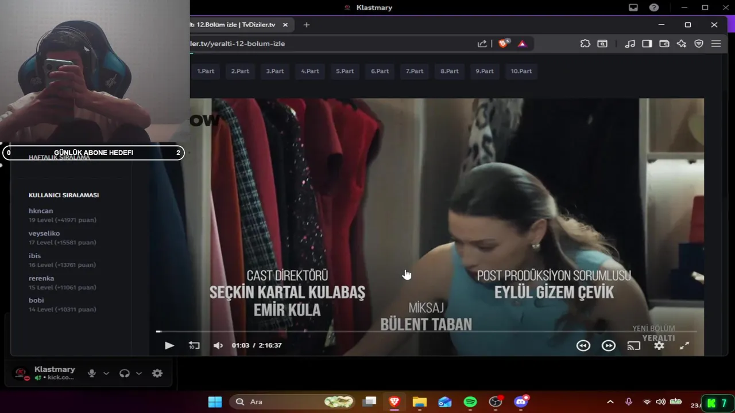Seek on the video progress bar
This screenshot has height=413, width=735.
click(426, 332)
